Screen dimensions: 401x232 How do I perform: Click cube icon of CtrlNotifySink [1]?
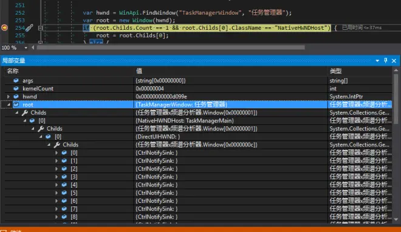pos(64,161)
